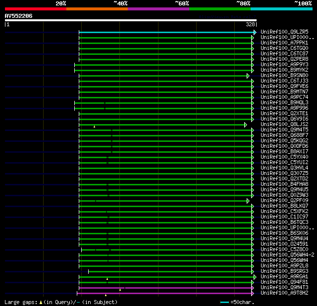Click the yellow gap marker under the A9T8H2 bar
Screen dimensions: 317x306
tap(106, 295)
